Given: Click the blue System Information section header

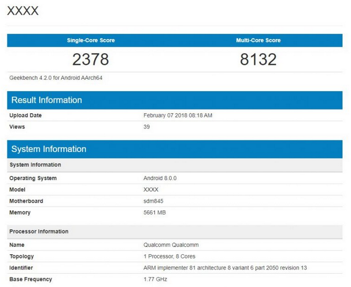Looking at the screenshot, I should click(48, 149).
